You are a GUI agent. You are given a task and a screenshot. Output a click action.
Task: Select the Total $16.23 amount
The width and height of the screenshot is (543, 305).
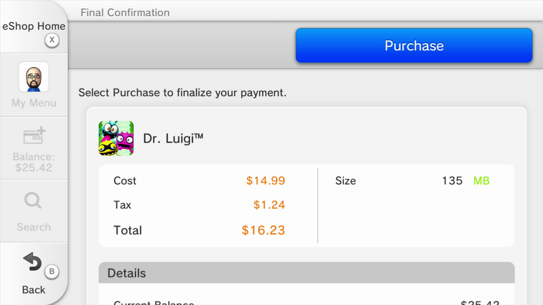pyautogui.click(x=263, y=230)
